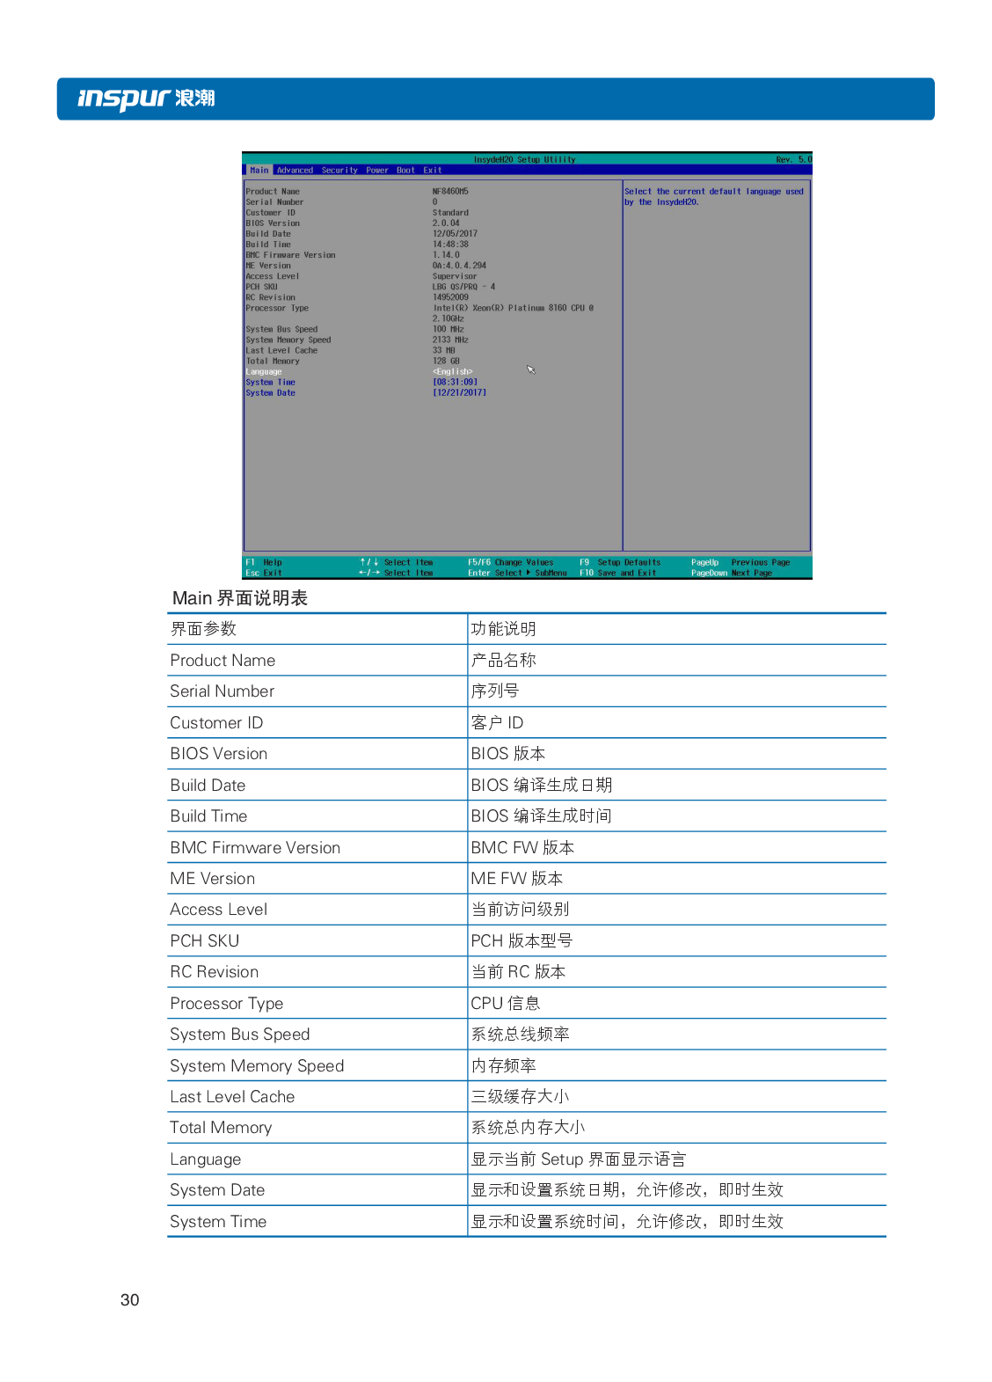Open the Advanced tab in BIOS setup
Screen dimensions: 992x1382
point(295,171)
